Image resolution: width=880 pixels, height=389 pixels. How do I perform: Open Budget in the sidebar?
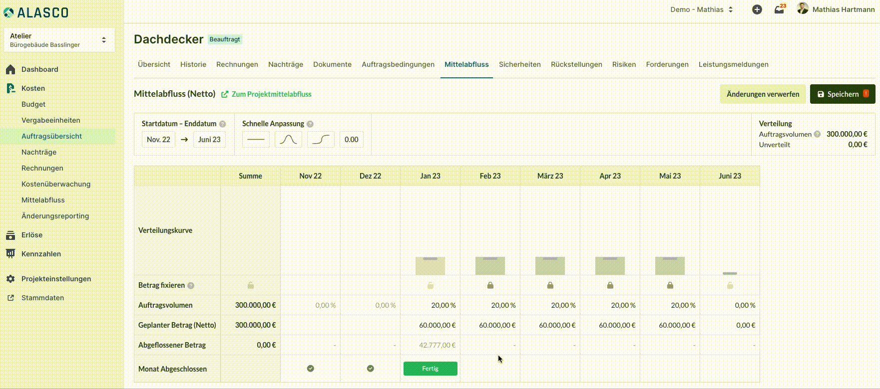click(x=33, y=104)
